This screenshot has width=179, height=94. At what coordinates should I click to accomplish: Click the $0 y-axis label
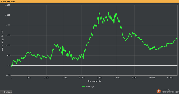pos(9,66)
